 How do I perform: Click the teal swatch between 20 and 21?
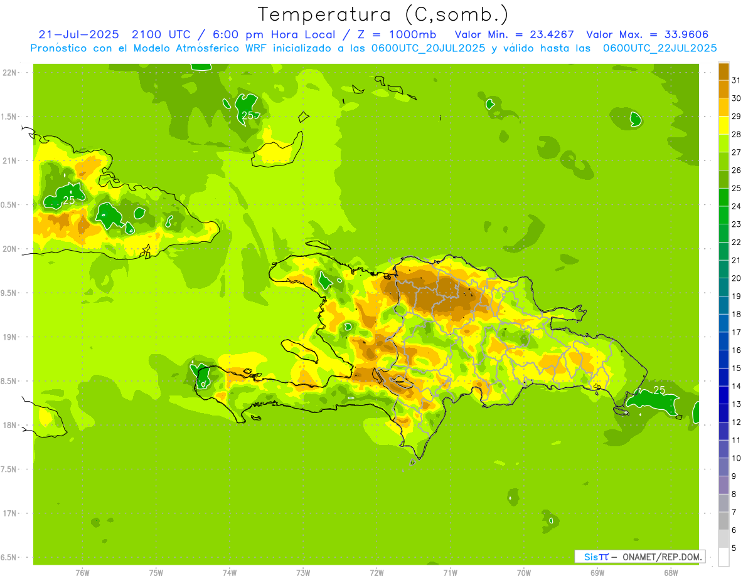click(724, 270)
